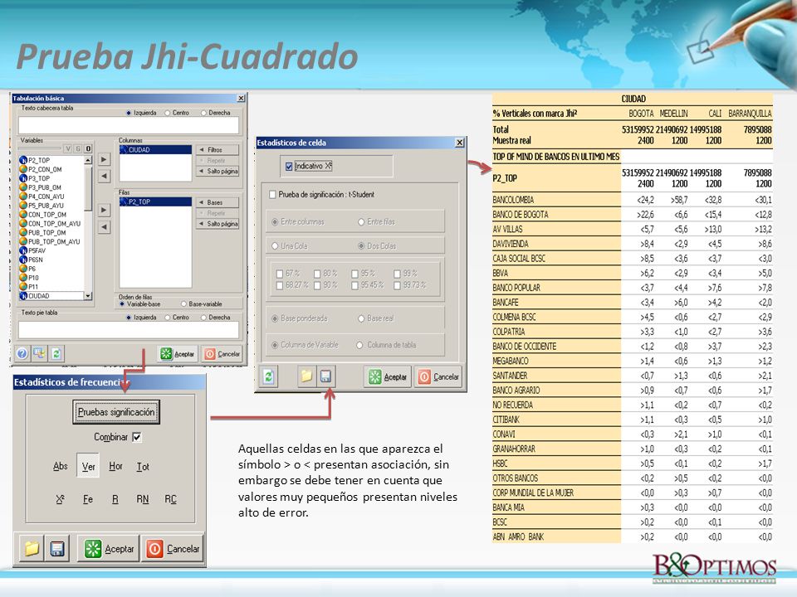This screenshot has height=597, width=797.
Task: Check the 95 % confidence level box
Action: pyautogui.click(x=354, y=274)
